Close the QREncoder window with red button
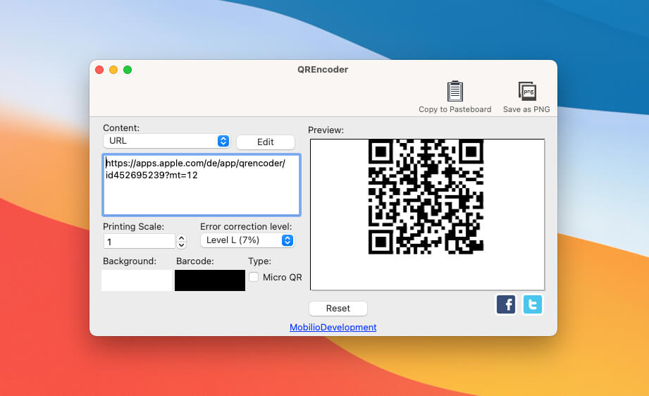Viewport: 649px width, 396px height. (x=99, y=70)
